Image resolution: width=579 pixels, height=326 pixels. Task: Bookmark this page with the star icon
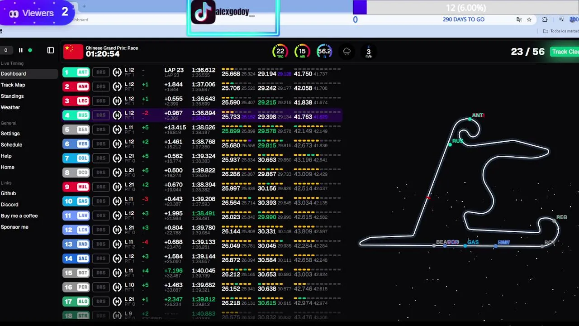click(x=529, y=19)
